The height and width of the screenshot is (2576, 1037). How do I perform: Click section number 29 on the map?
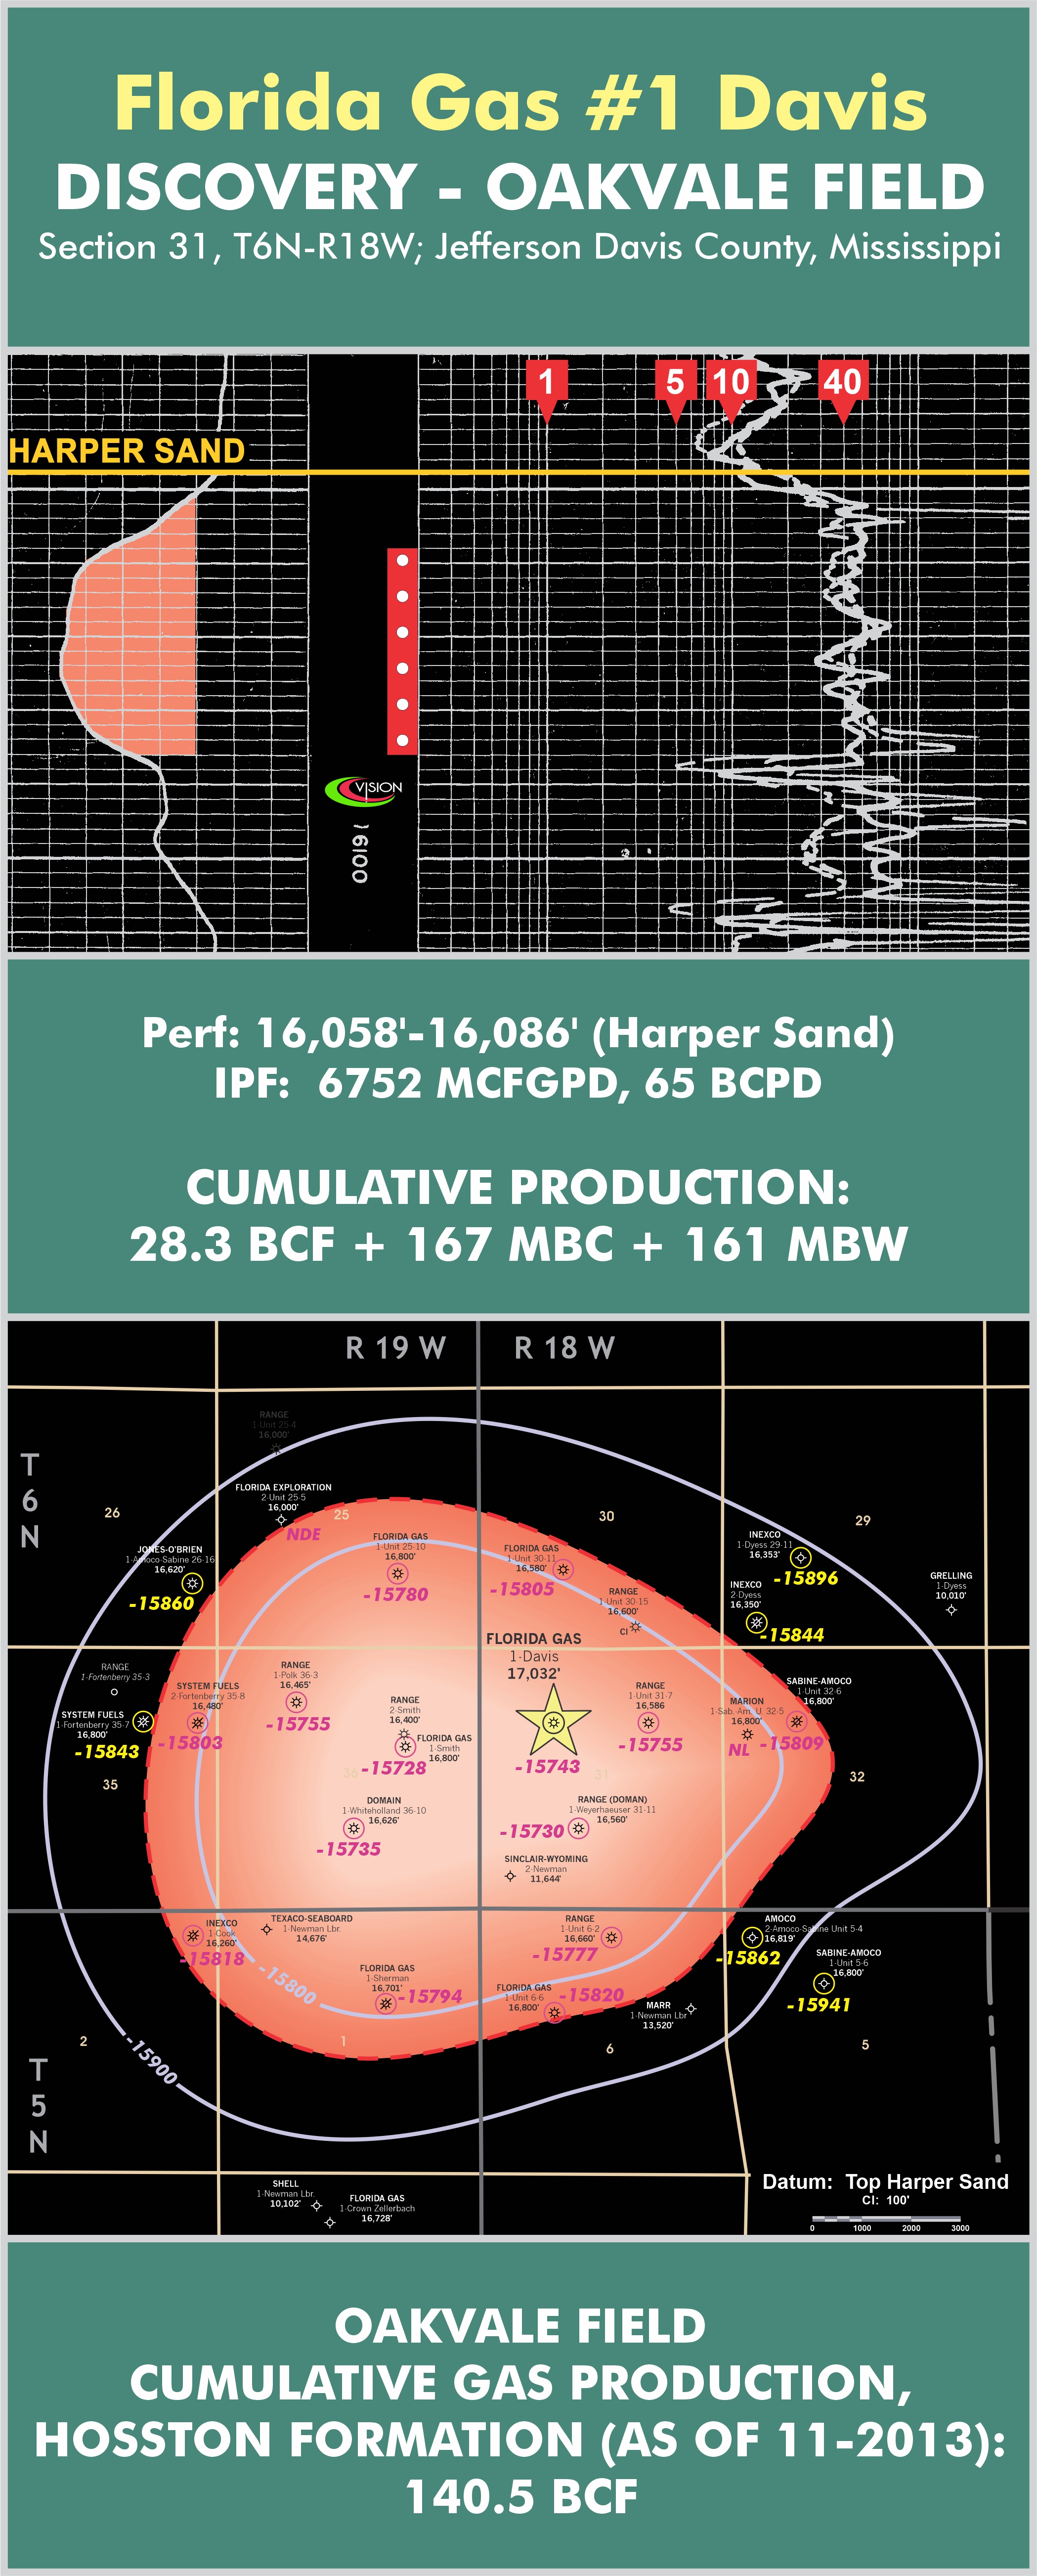tap(863, 1520)
